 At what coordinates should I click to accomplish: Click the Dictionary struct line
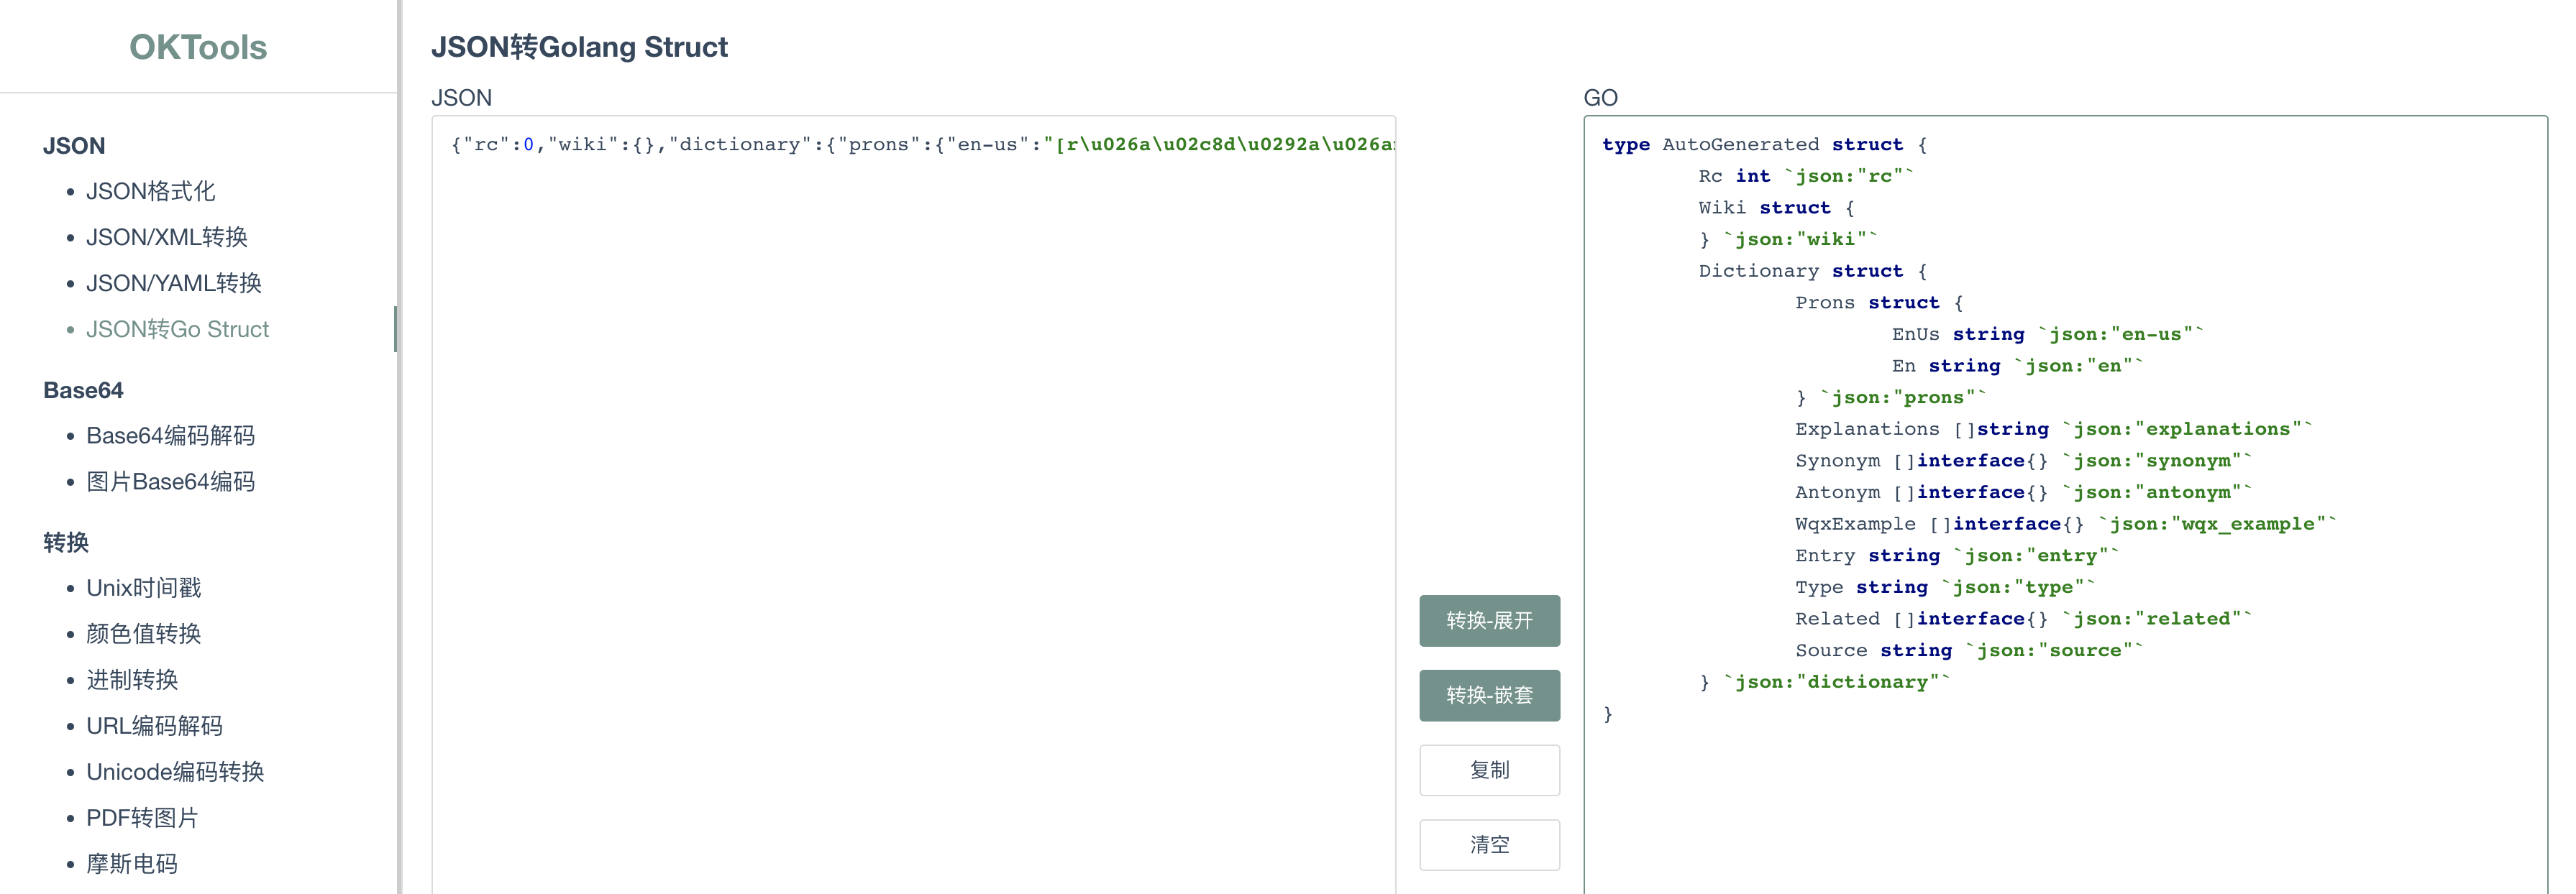[x=1813, y=271]
